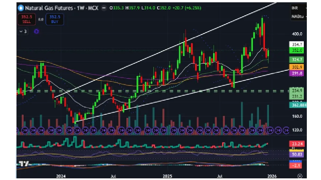The width and height of the screenshot is (321, 180).
Task: Click the H357.9 high value
Action: pyautogui.click(x=132, y=8)
